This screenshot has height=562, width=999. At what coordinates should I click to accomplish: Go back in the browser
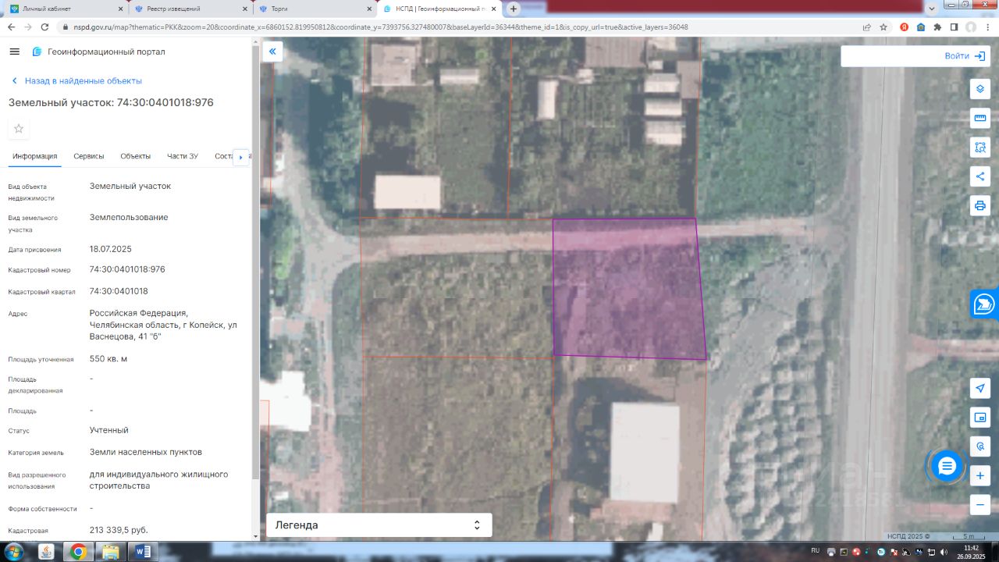11,27
